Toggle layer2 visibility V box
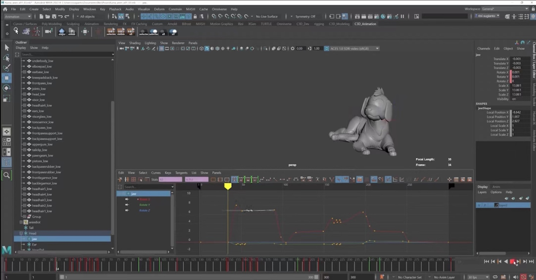The image size is (536, 280). [x=479, y=205]
